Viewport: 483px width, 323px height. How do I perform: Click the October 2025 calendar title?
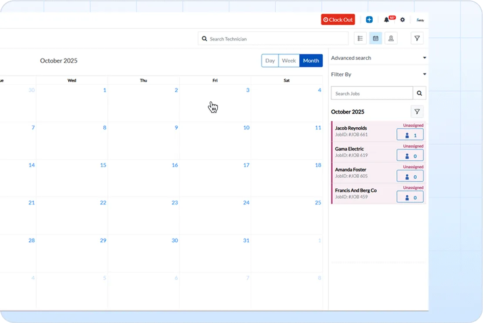59,61
